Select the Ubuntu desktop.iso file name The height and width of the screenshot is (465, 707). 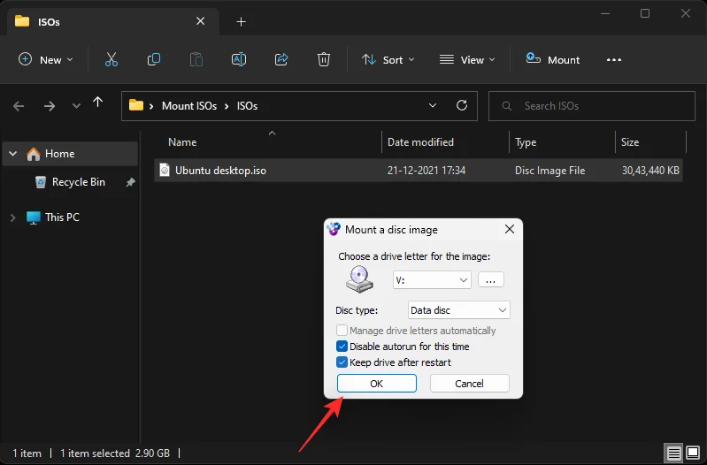tap(220, 171)
